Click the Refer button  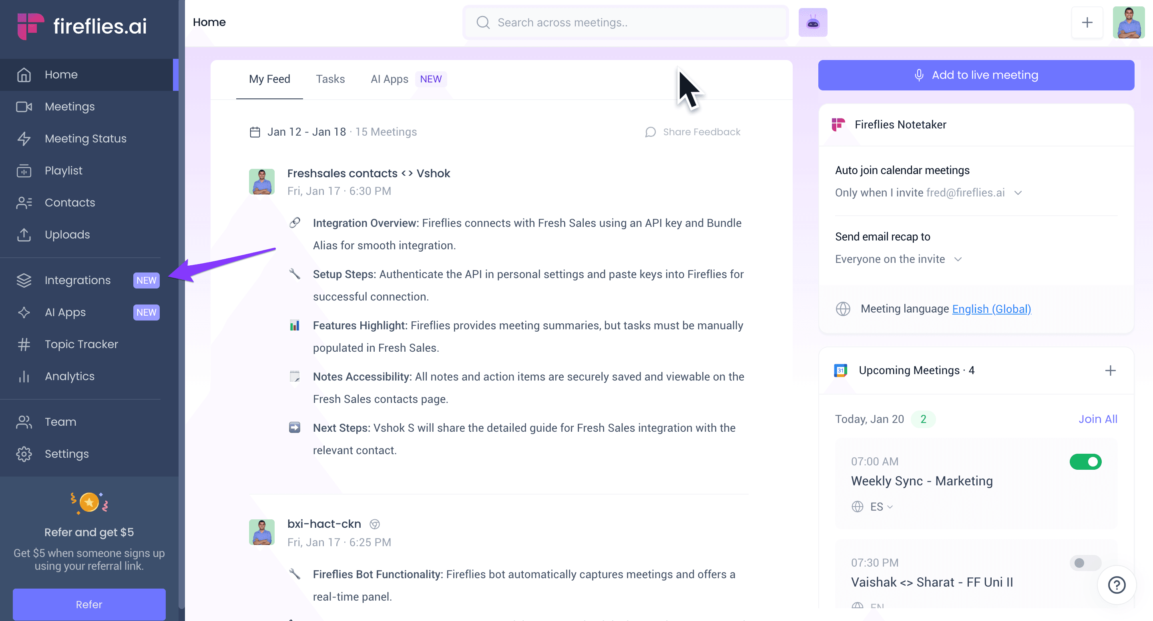pyautogui.click(x=89, y=604)
